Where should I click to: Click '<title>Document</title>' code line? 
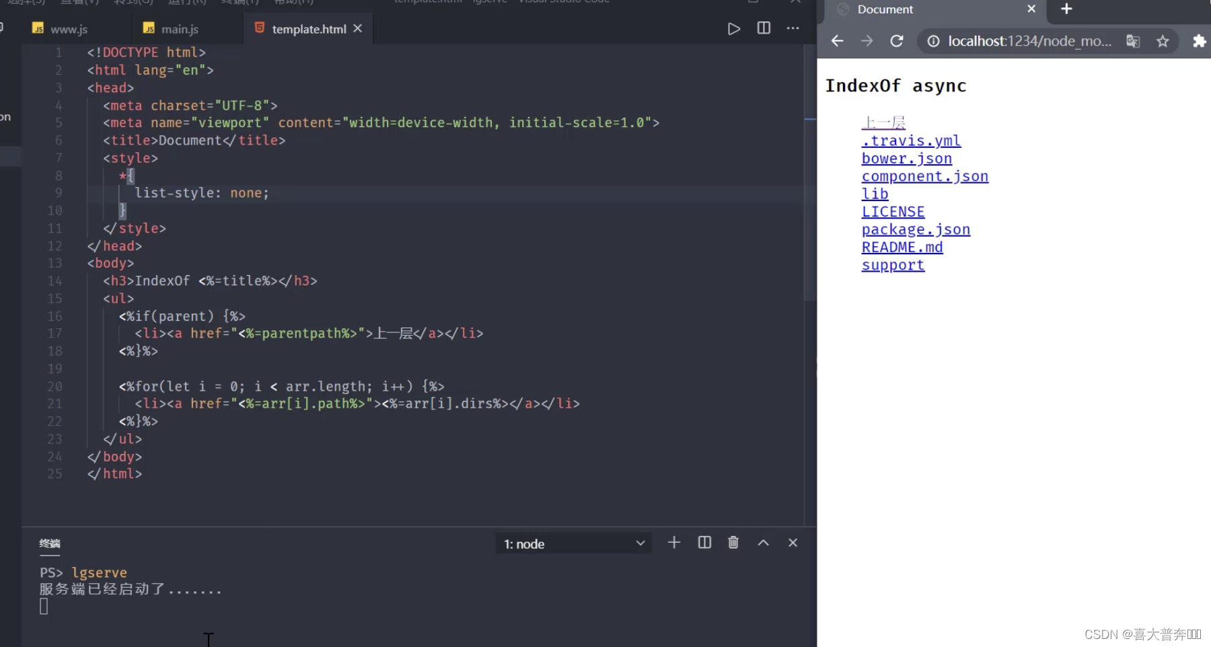pos(194,141)
